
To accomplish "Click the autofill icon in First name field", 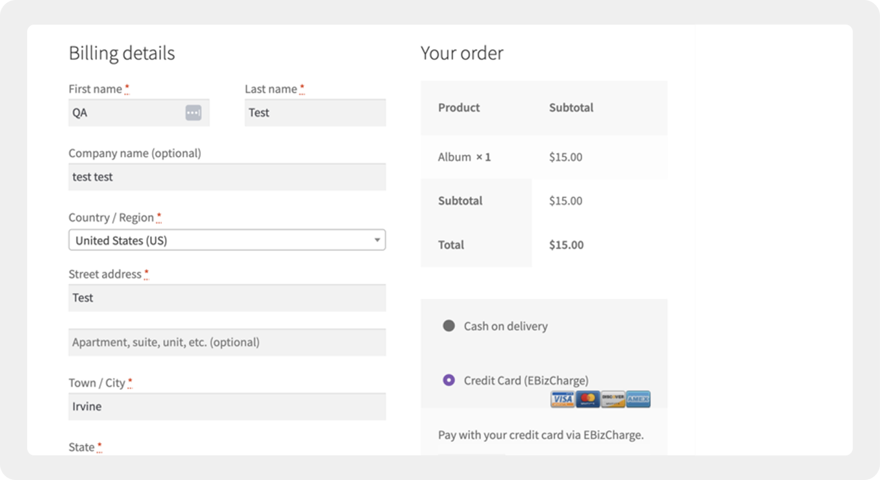I will click(x=193, y=112).
